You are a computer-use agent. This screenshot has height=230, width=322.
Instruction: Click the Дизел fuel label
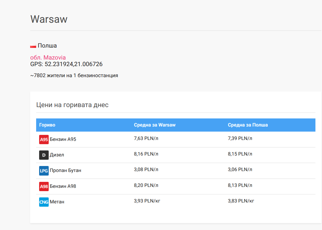57,155
